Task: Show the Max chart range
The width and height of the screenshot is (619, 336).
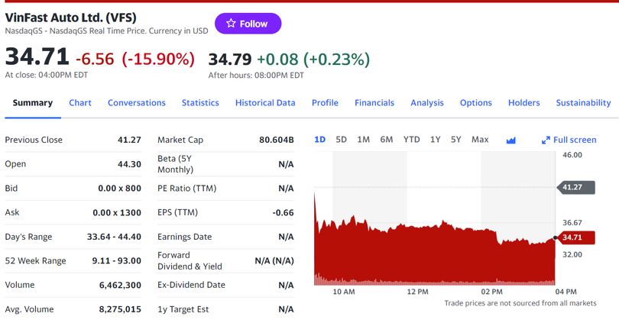Action: click(x=480, y=140)
